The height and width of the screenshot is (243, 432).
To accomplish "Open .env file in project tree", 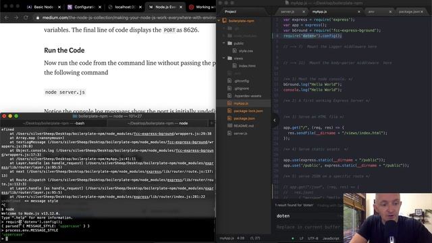I will tap(237, 74).
